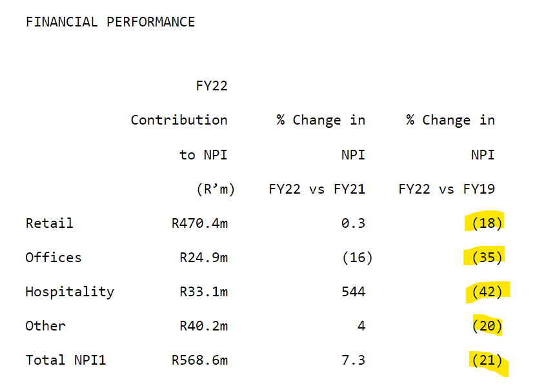Click the FY22 vs FY21 column header
This screenshot has width=546, height=386.
(x=317, y=189)
